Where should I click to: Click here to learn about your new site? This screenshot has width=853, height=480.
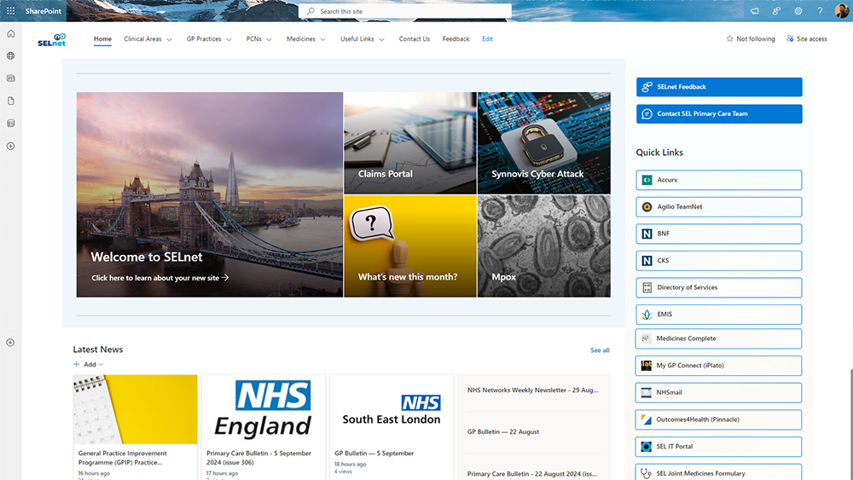[x=160, y=278]
